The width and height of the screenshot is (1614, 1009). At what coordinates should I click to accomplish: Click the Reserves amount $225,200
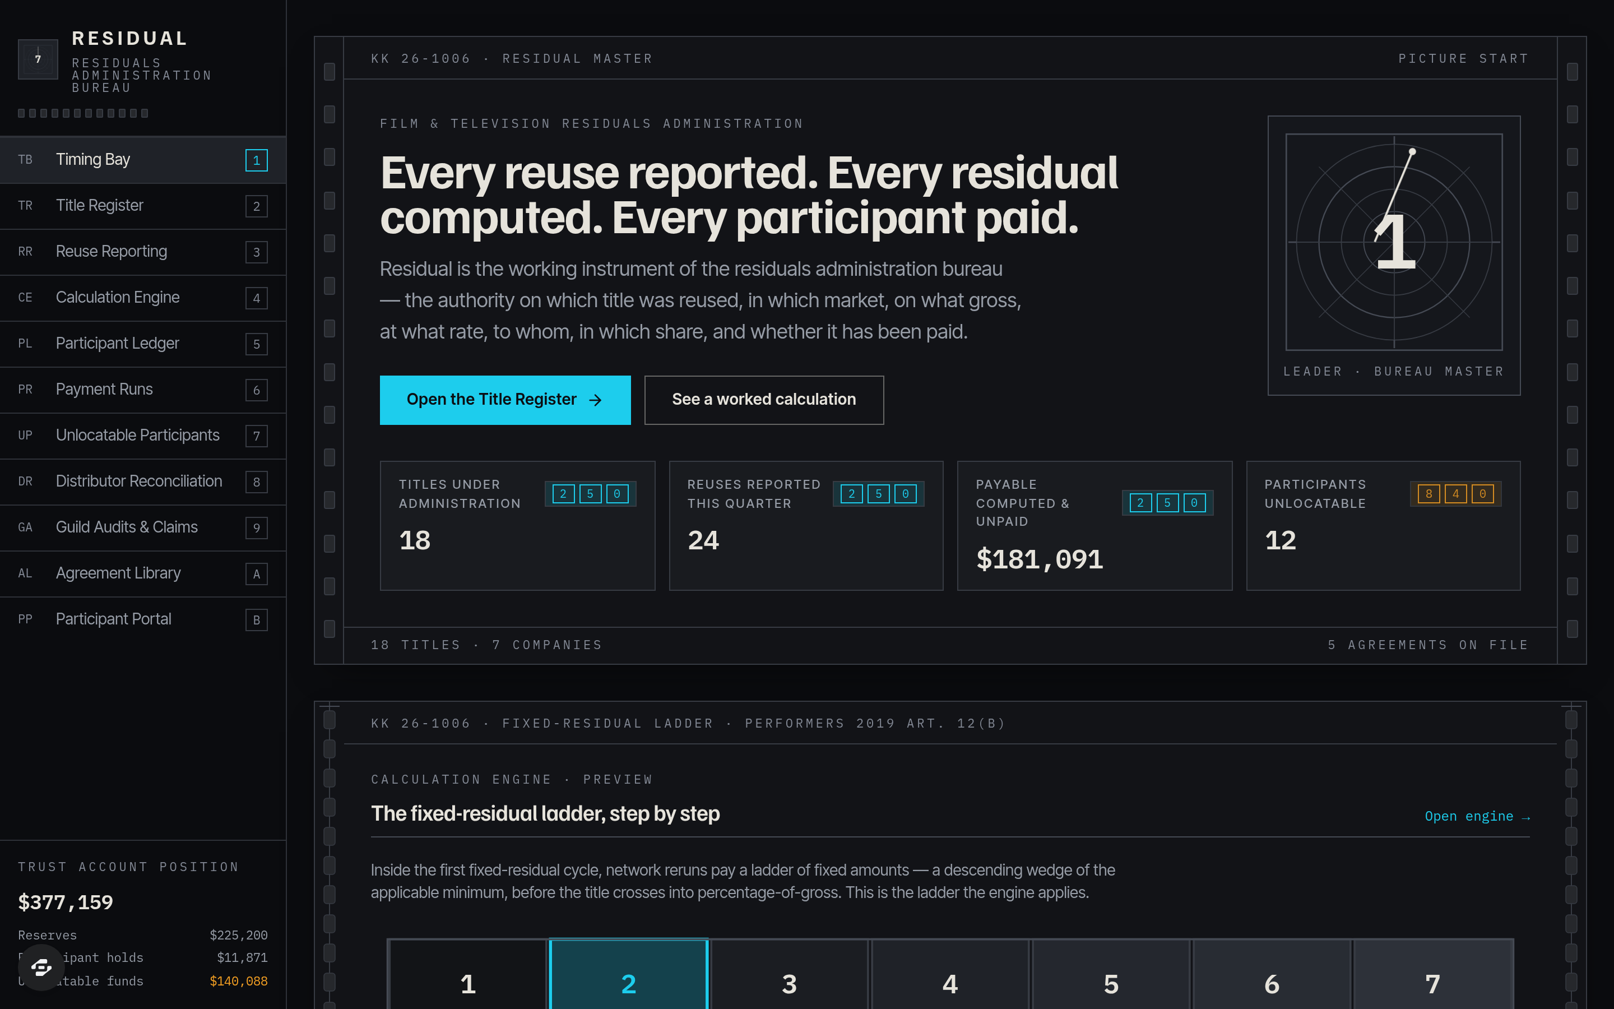(x=239, y=935)
